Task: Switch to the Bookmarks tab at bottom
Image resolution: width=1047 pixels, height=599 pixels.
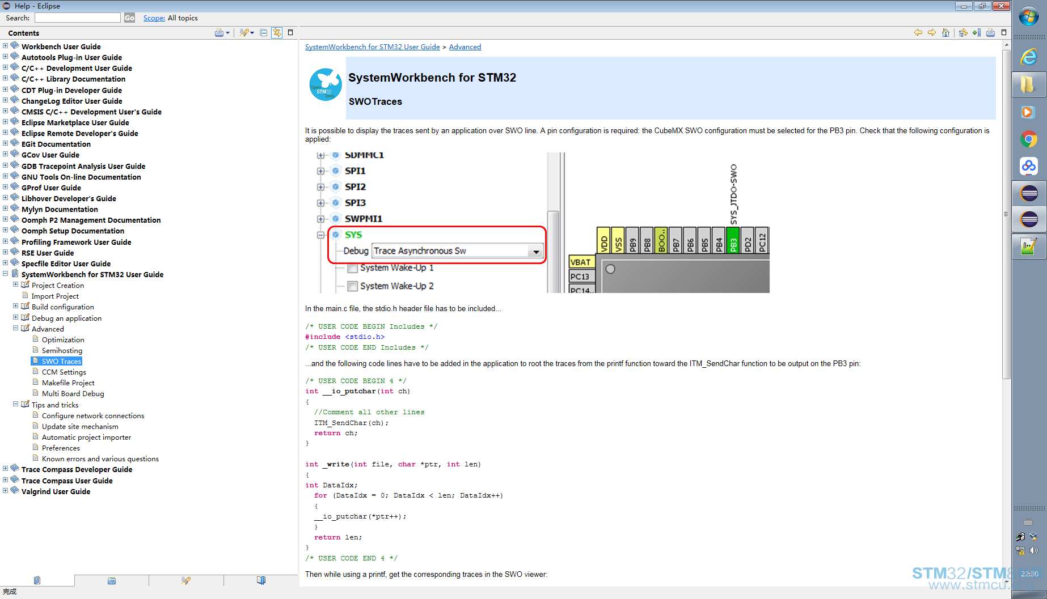Action: 261,580
